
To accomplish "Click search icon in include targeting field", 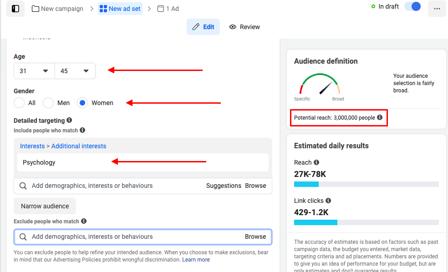I will [x=23, y=186].
